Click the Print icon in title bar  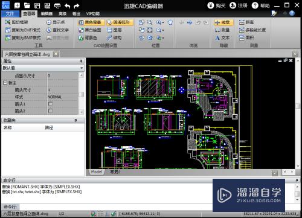57,5
